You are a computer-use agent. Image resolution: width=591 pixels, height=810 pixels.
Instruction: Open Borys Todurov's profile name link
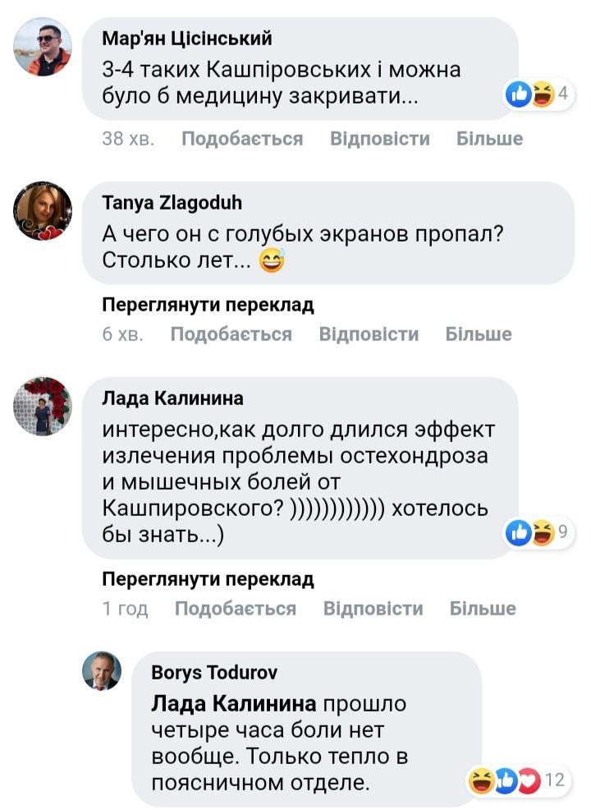(x=214, y=673)
